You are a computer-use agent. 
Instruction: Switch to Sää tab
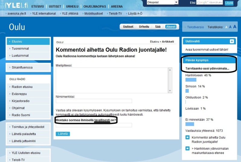(158, 26)
